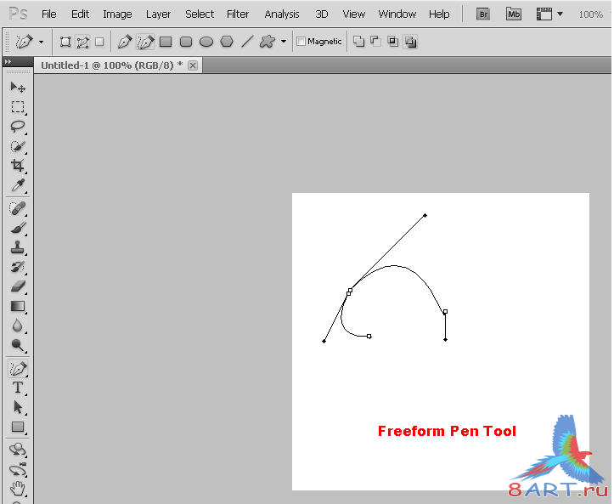Select the 3D Rotate tool
This screenshot has height=504, width=614.
click(x=18, y=450)
